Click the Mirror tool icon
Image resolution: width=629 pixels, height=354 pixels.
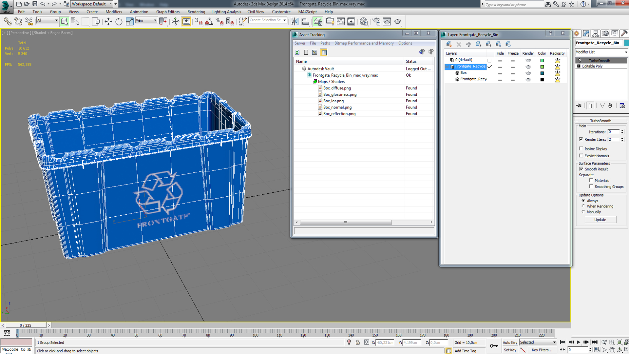click(295, 22)
